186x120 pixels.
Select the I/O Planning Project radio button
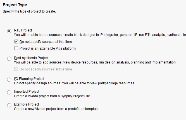9,79
